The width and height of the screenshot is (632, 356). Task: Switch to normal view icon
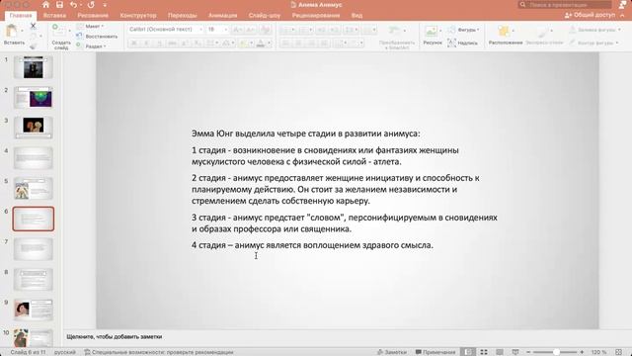[467, 352]
